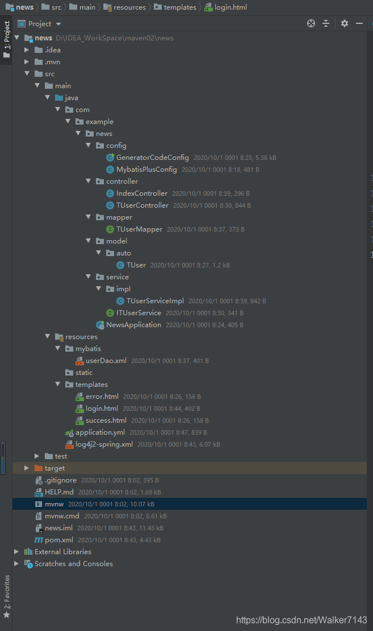Collapse the impl package arrow
The height and width of the screenshot is (631, 373).
[x=98, y=288]
